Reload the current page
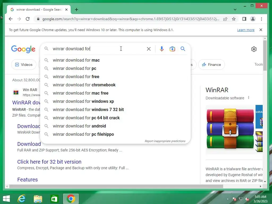The height and width of the screenshot is (204, 272). pos(28,19)
